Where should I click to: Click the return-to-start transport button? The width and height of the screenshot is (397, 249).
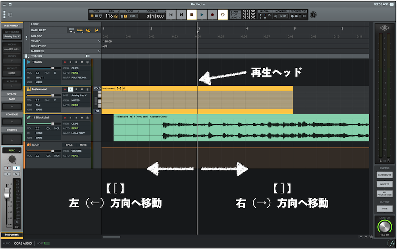(x=171, y=15)
